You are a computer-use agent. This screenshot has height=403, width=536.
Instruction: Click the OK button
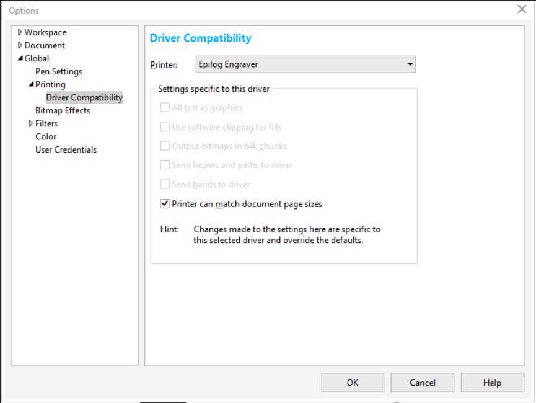point(353,383)
